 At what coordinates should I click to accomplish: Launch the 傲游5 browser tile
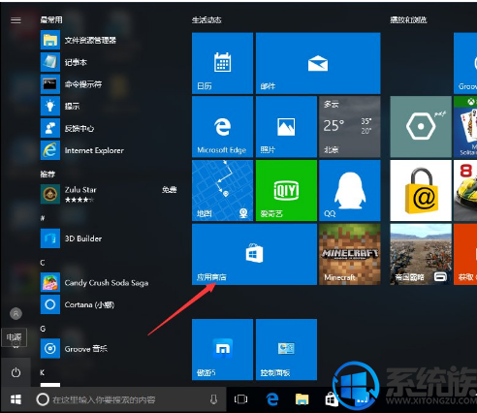[x=222, y=350]
